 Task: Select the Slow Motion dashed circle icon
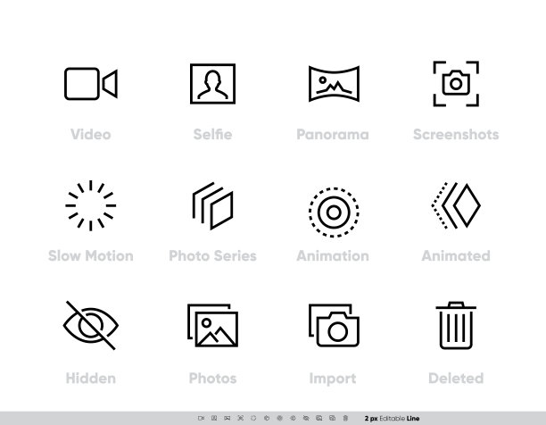(x=90, y=206)
